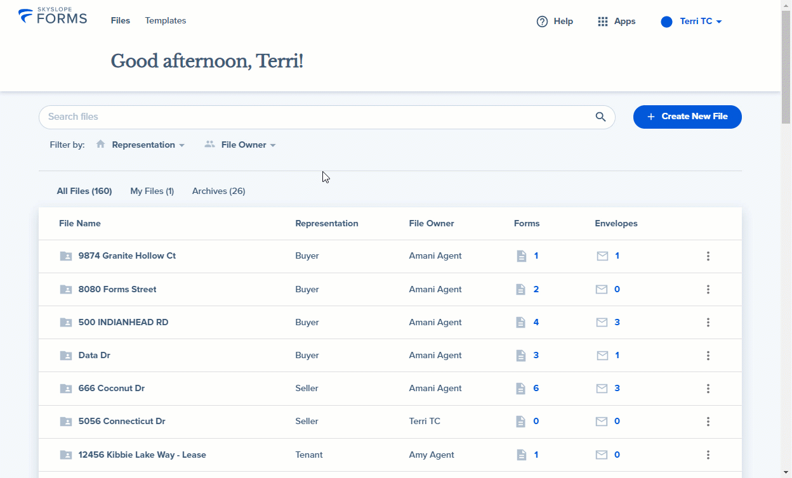Click the folder icon for 8080 Forms Street

pyautogui.click(x=65, y=289)
